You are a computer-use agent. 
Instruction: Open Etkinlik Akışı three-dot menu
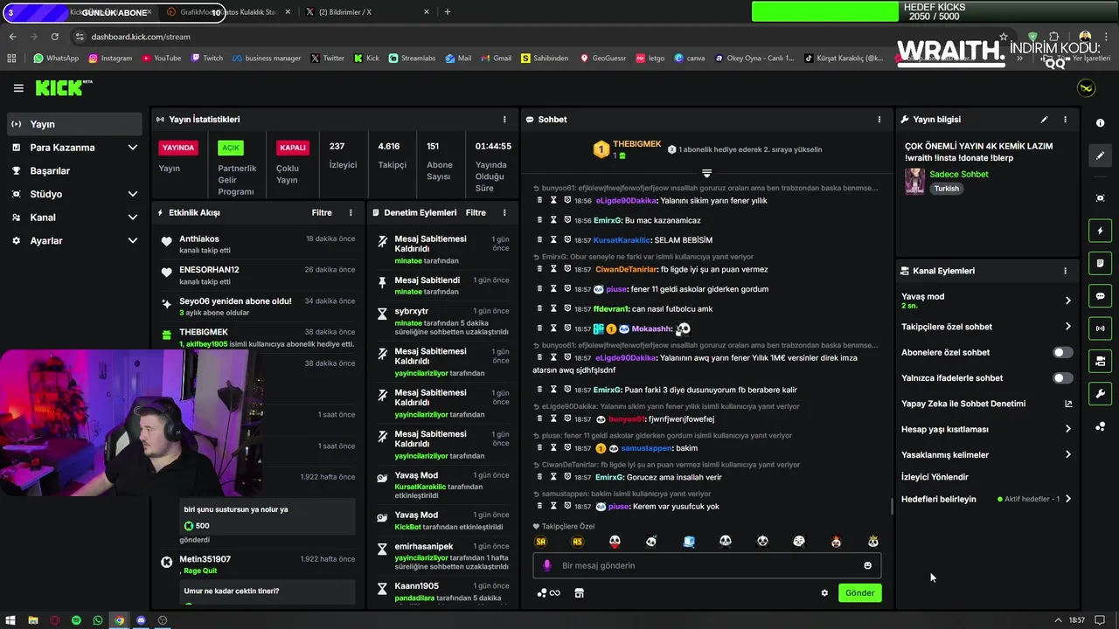[x=351, y=212]
